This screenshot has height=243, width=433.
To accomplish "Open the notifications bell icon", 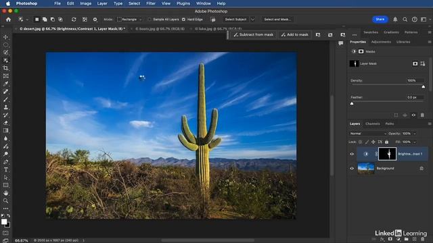I will click(x=395, y=20).
